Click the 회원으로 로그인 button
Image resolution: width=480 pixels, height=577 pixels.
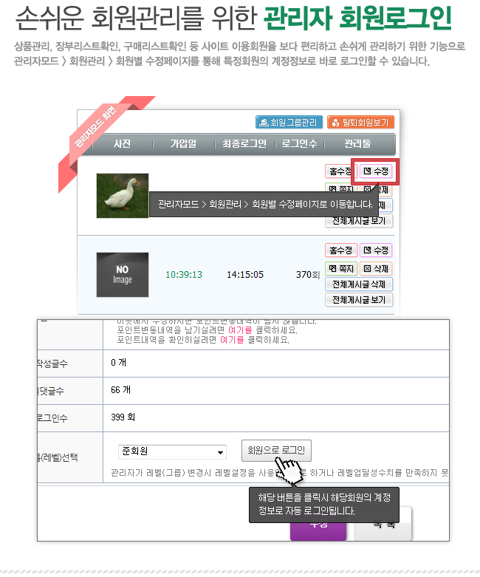[276, 451]
